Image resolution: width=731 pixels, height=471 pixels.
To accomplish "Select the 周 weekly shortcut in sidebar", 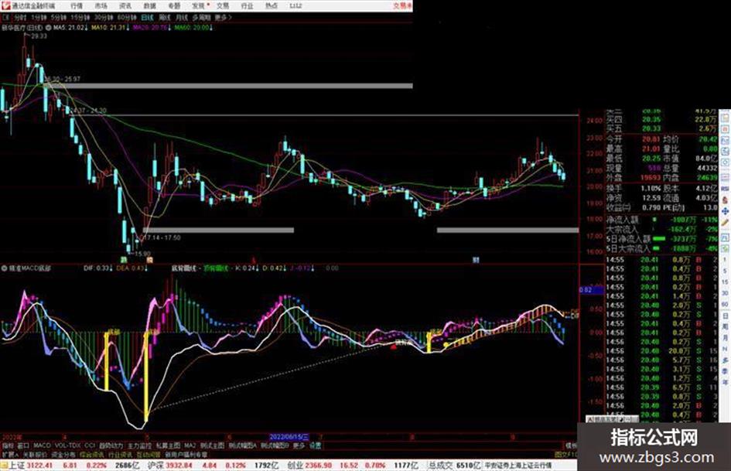I will [x=725, y=326].
